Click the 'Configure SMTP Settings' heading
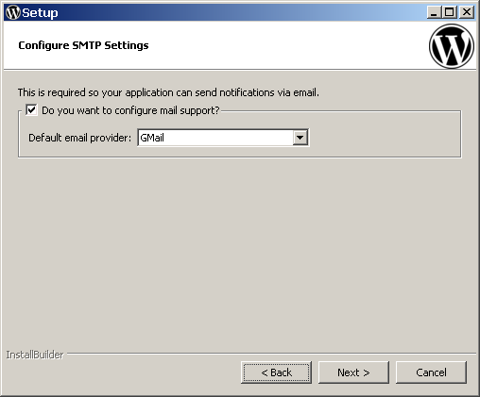 (83, 45)
